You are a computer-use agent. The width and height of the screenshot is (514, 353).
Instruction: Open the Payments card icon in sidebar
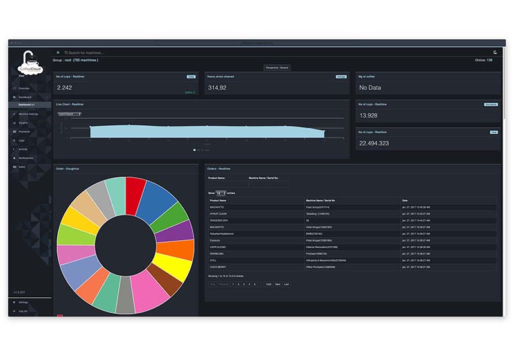[x=14, y=132]
